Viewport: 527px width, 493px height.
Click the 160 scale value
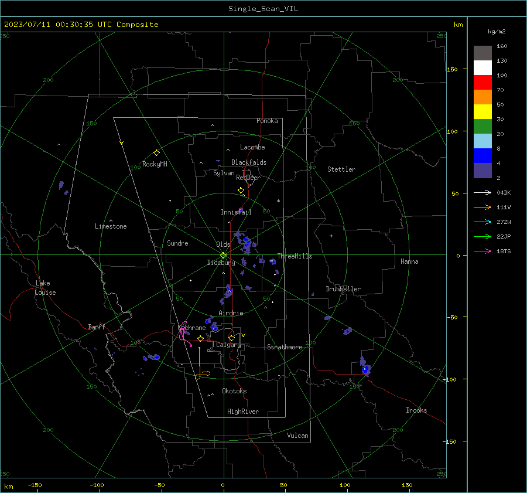tap(502, 46)
